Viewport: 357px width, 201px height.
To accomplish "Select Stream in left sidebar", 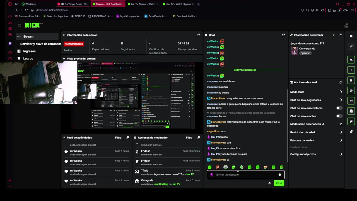I will point(37,37).
